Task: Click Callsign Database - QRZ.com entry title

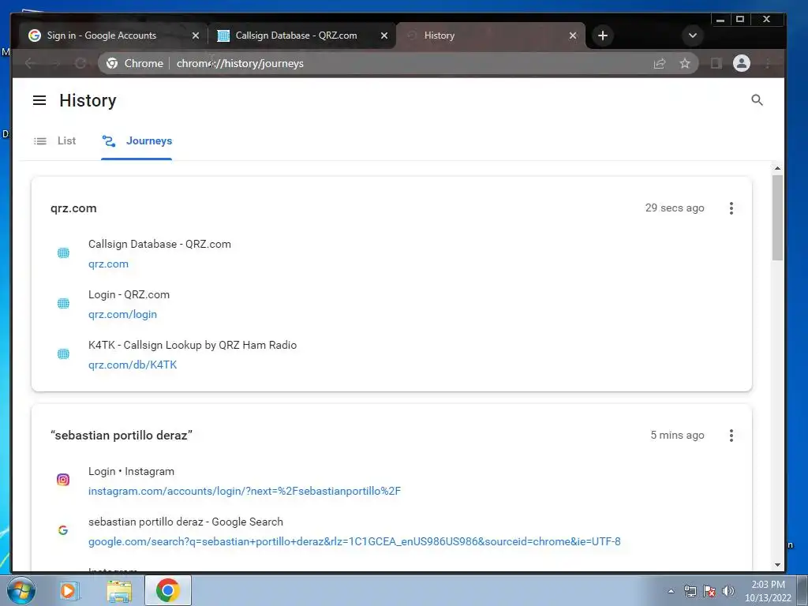Action: pyautogui.click(x=159, y=245)
